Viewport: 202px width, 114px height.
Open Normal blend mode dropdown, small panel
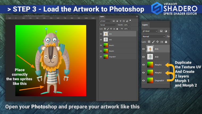tap(108, 25)
